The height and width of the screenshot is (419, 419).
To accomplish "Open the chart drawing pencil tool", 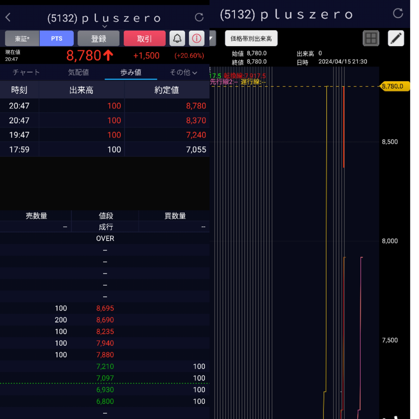I will tap(396, 38).
